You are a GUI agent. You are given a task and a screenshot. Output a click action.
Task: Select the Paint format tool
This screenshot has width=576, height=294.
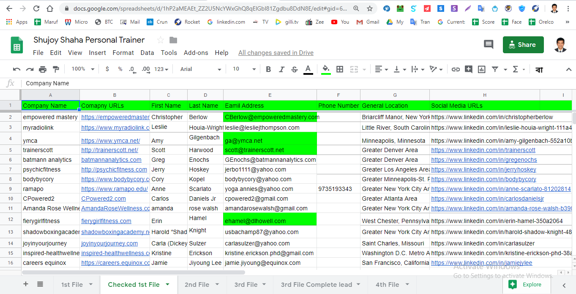[56, 69]
